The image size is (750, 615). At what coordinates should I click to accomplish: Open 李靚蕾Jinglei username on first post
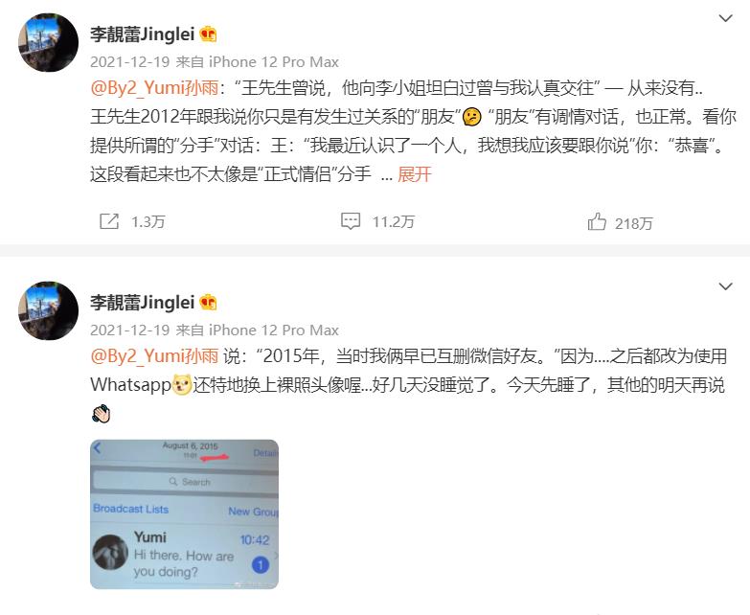[x=142, y=34]
